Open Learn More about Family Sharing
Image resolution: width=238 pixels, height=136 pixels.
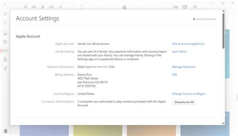[179, 51]
